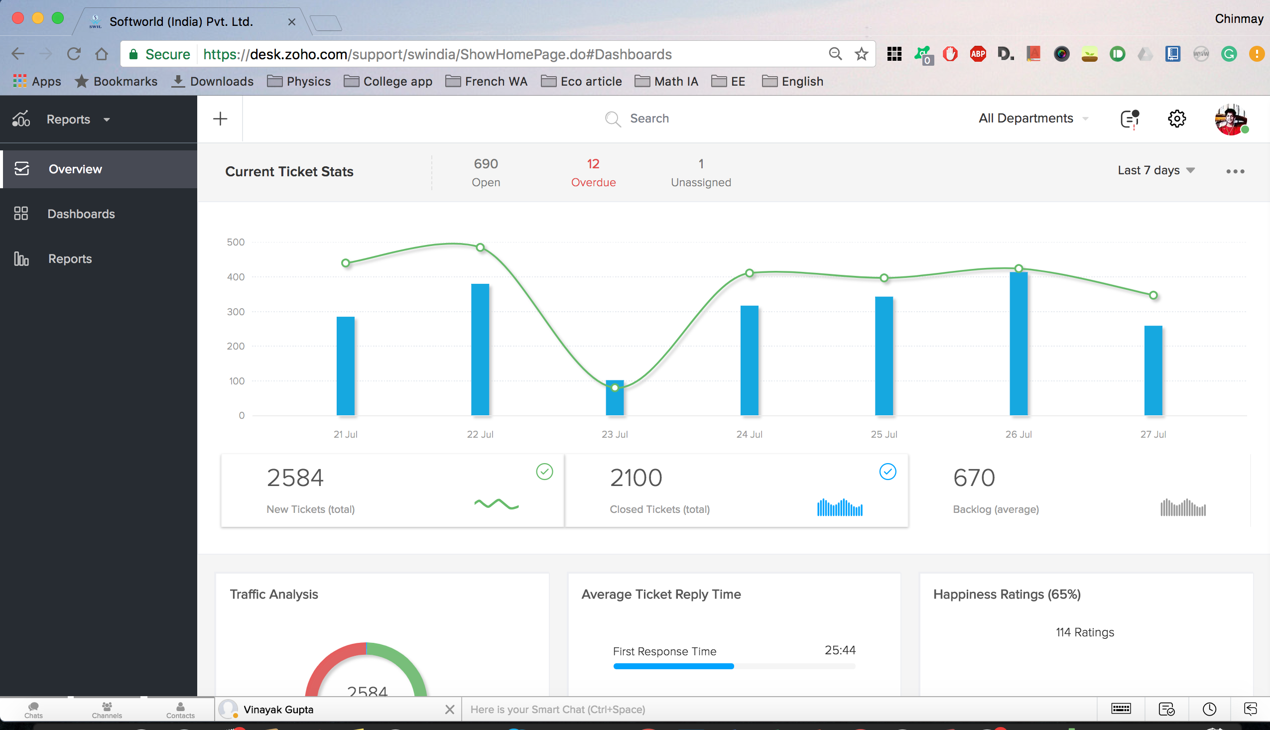This screenshot has width=1270, height=730.
Task: Open Chats in the bottom bar
Action: pos(33,710)
